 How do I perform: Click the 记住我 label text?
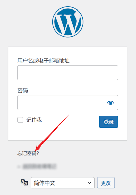pyautogui.click(x=34, y=120)
